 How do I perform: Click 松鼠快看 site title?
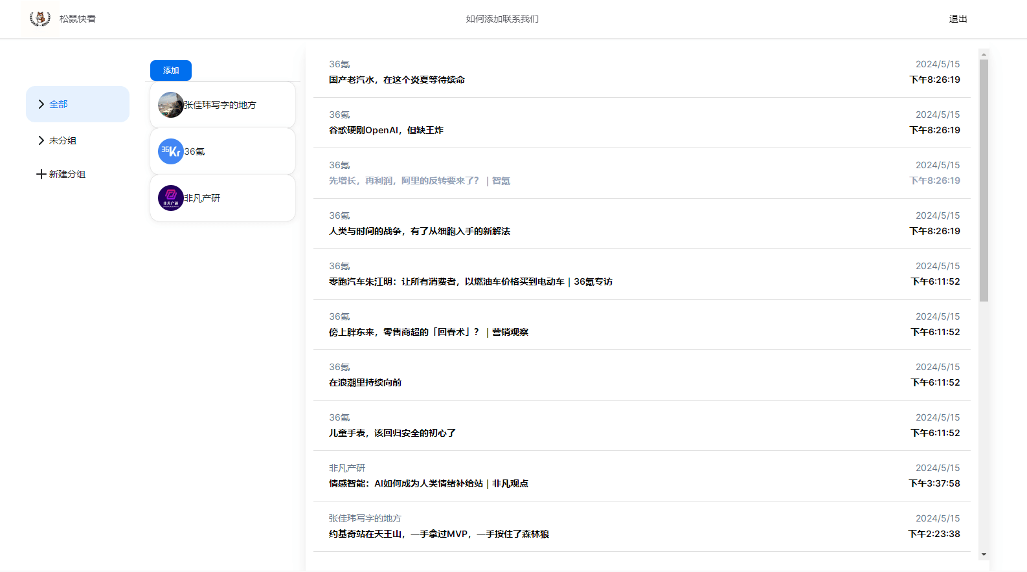(78, 19)
